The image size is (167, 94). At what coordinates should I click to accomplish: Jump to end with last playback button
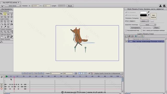click(43, 73)
